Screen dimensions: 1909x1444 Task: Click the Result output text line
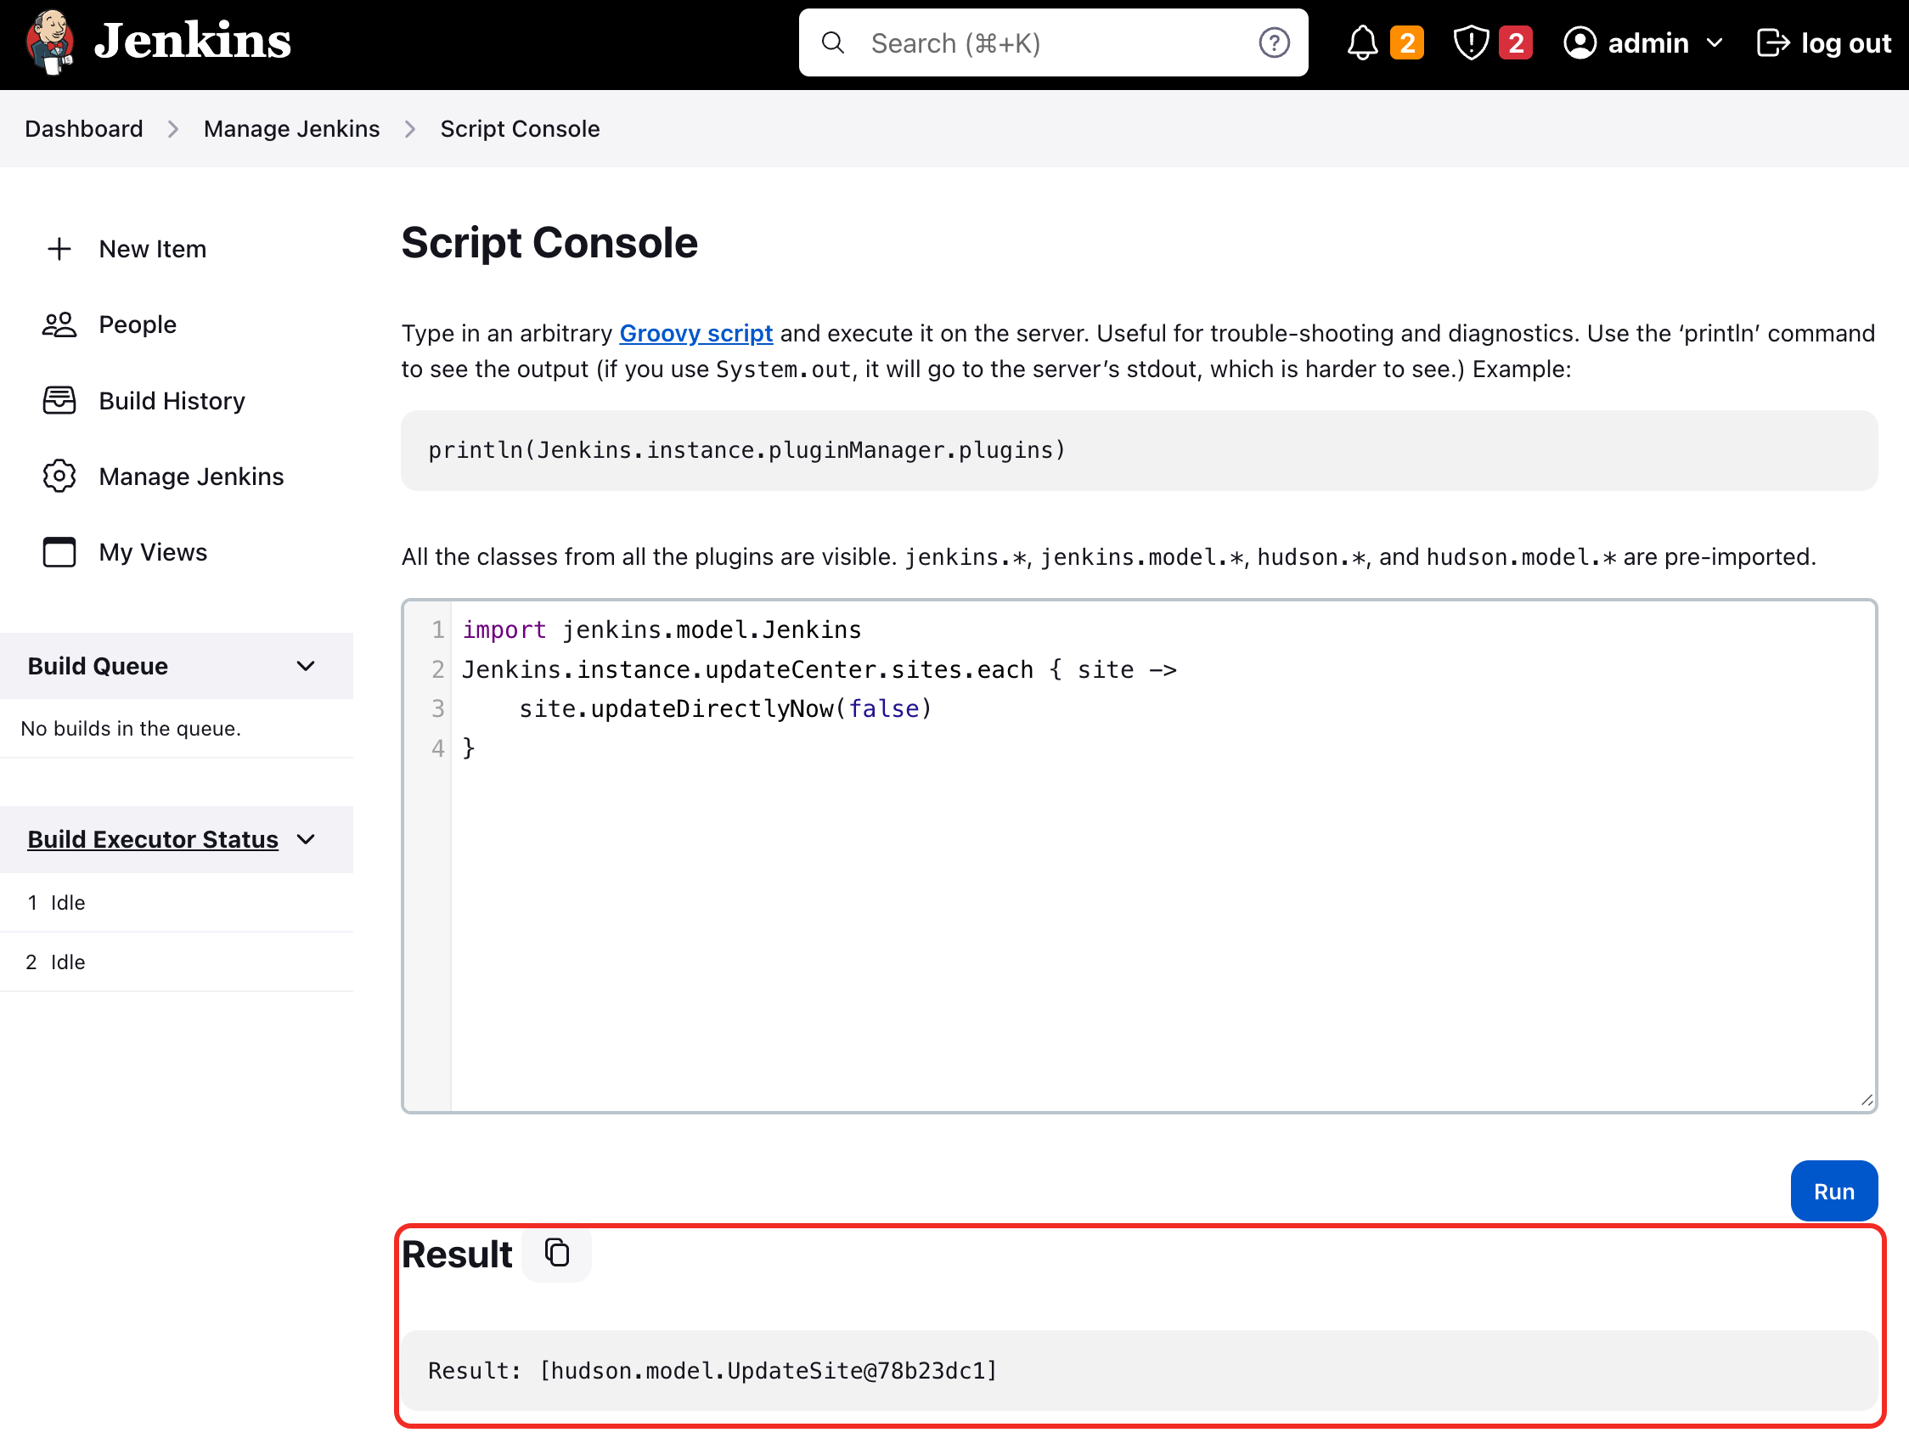(x=712, y=1371)
